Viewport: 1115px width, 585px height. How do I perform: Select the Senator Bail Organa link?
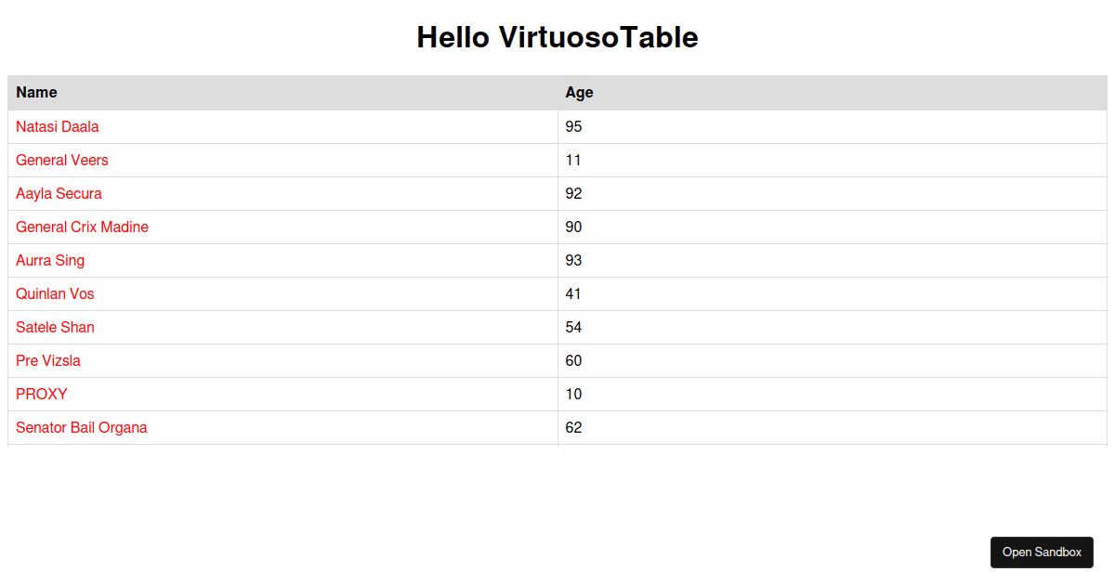point(81,427)
